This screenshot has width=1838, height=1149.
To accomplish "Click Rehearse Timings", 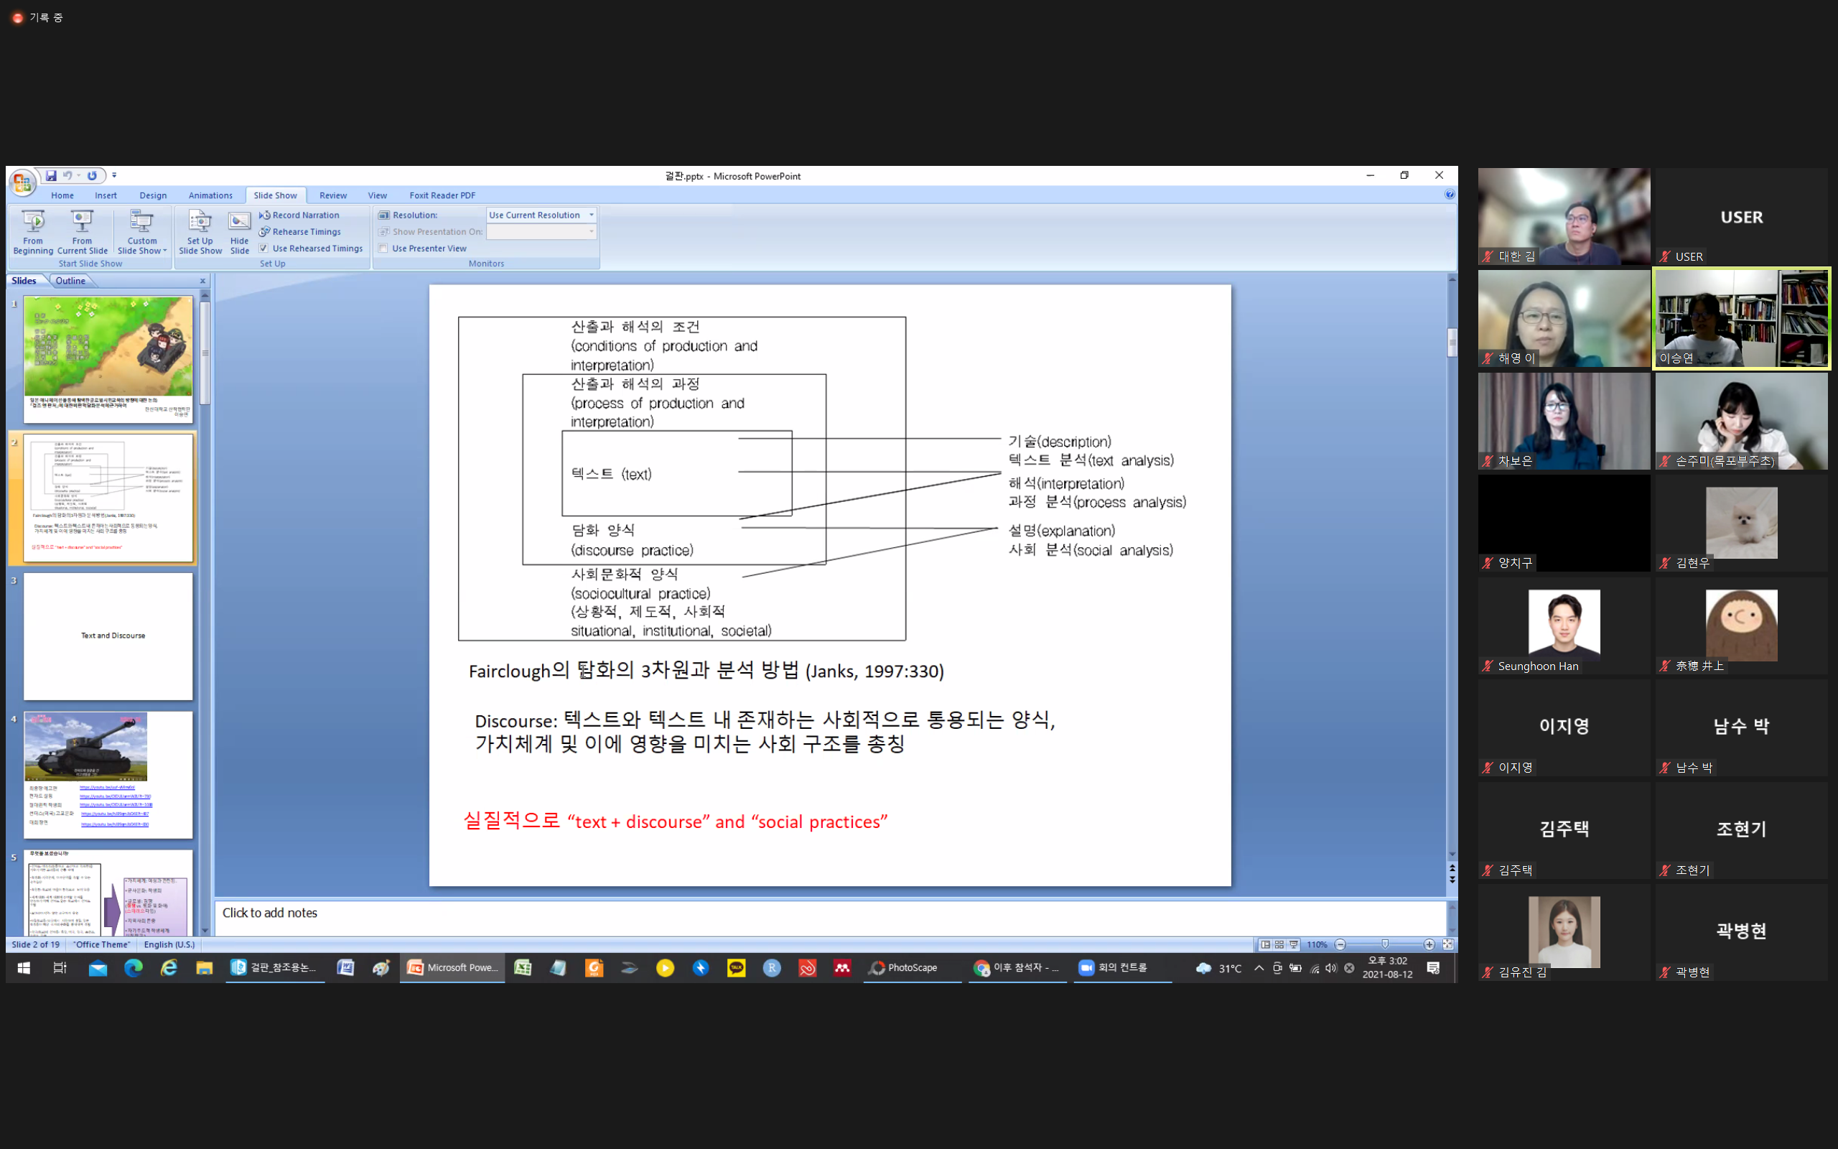I will pos(300,232).
